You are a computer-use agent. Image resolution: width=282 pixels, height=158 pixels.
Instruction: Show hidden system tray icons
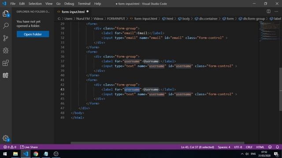[x=242, y=154]
